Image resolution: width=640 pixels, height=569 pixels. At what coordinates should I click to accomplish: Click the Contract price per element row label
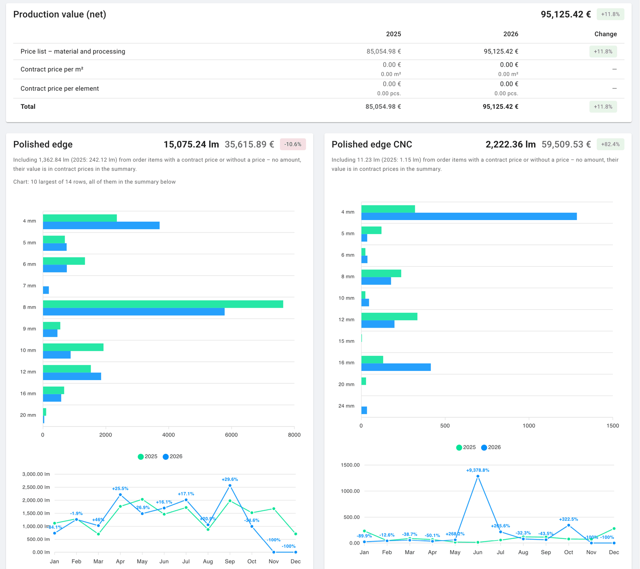click(x=60, y=88)
